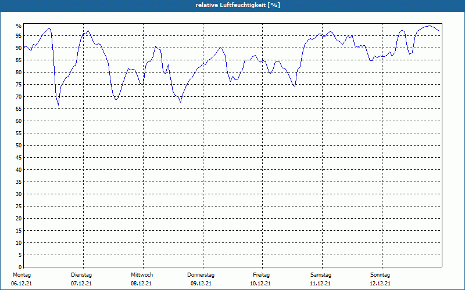The width and height of the screenshot is (465, 290).
Task: Click the Montag day label
Action: [x=22, y=275]
